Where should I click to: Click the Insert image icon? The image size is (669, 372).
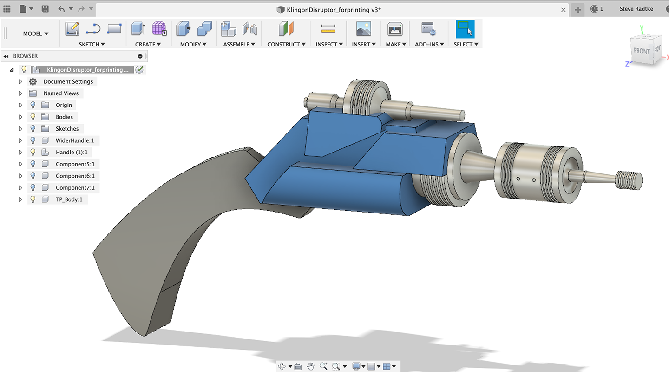click(363, 29)
